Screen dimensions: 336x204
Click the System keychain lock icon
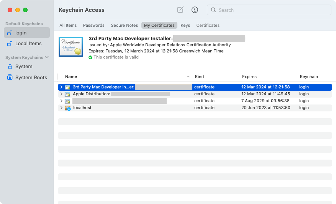[10, 67]
